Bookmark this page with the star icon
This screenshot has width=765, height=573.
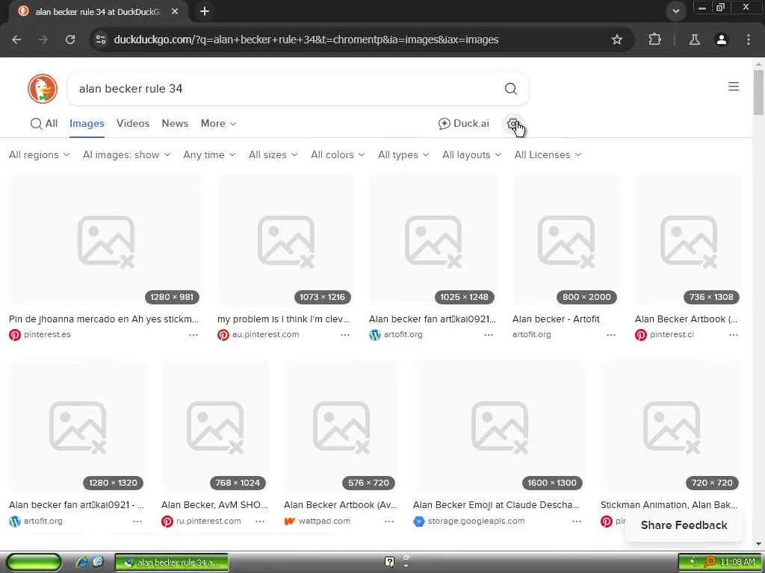pos(616,40)
